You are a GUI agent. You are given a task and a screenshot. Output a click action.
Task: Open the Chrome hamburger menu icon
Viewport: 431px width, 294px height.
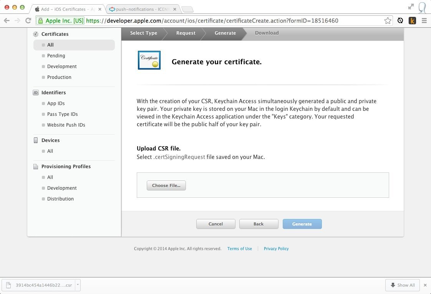coord(424,21)
